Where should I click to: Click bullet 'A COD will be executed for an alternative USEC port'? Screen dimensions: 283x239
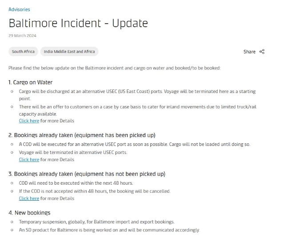tap(135, 144)
